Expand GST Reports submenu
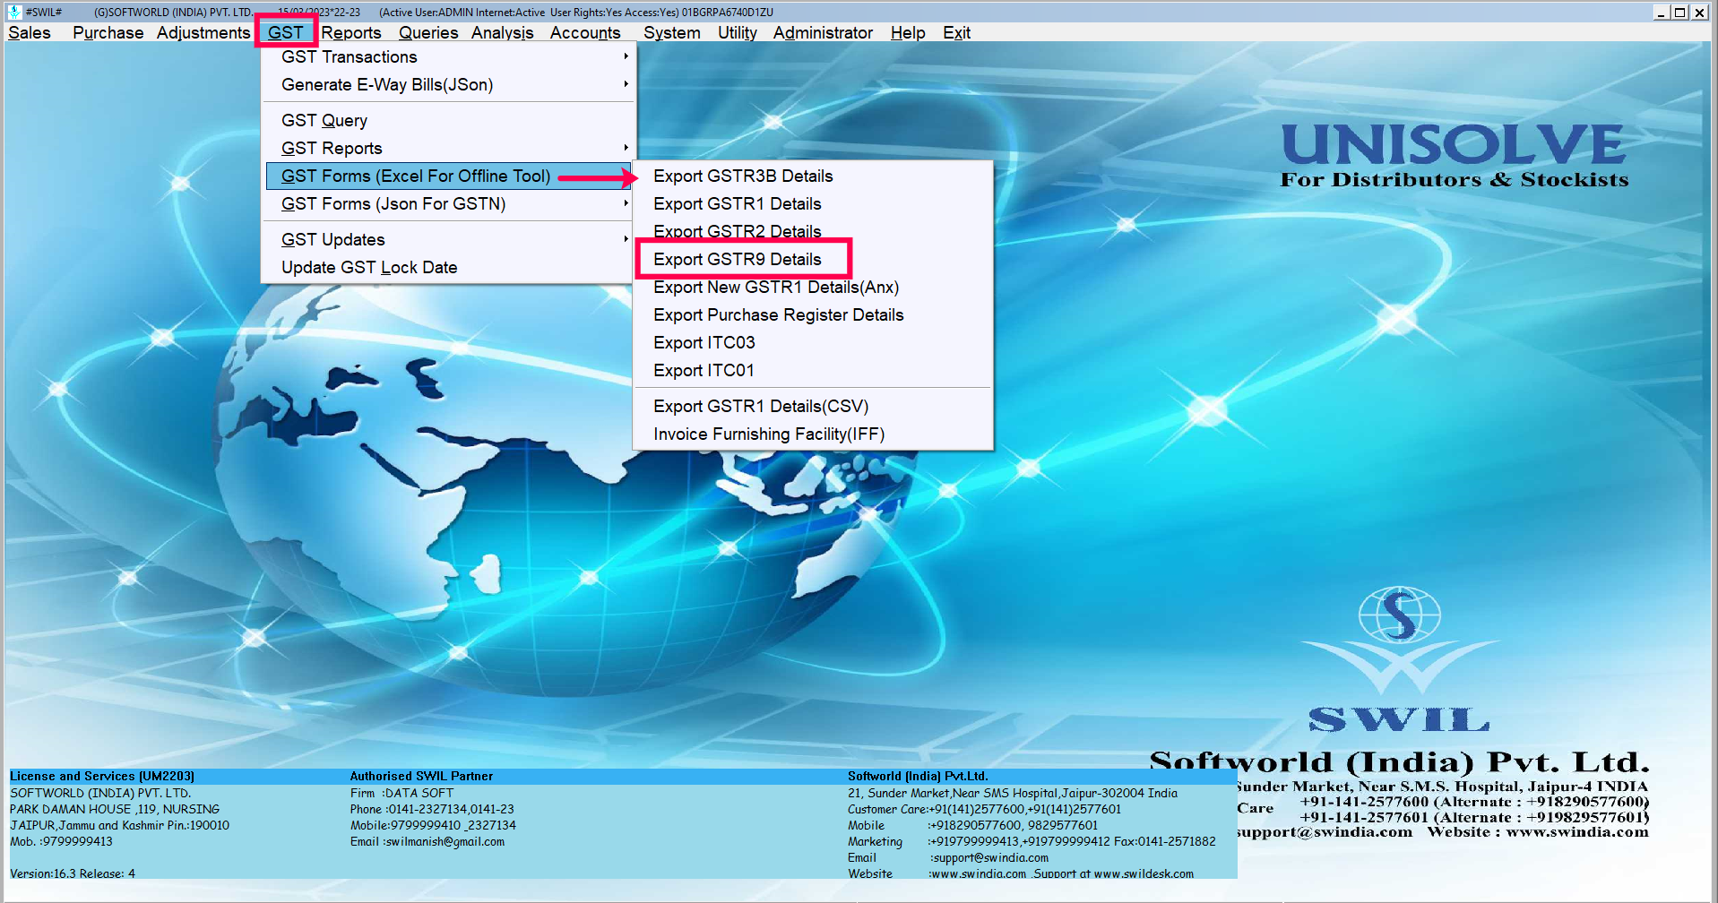Viewport: 1718px width, 903px height. (x=448, y=148)
